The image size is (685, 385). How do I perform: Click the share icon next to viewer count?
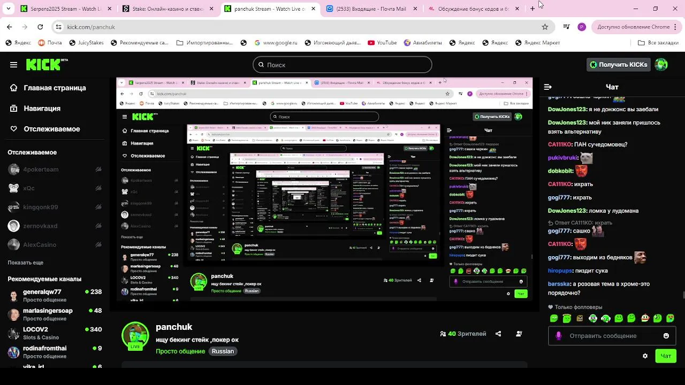click(x=498, y=334)
